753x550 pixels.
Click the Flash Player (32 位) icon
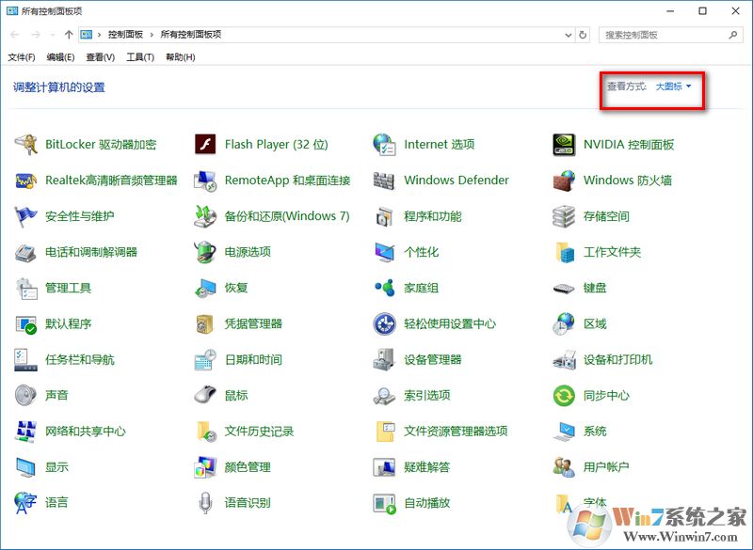[x=205, y=145]
